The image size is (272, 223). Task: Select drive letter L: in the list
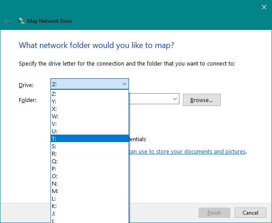click(x=89, y=198)
